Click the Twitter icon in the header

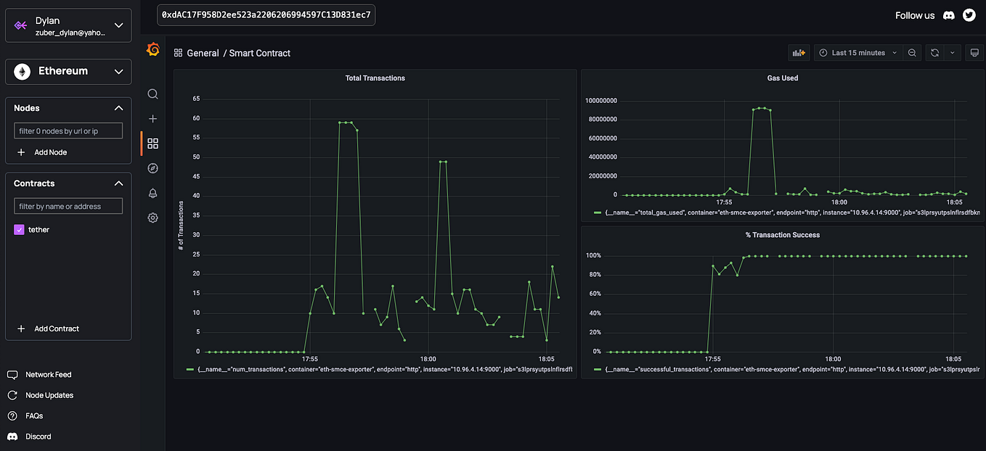969,15
